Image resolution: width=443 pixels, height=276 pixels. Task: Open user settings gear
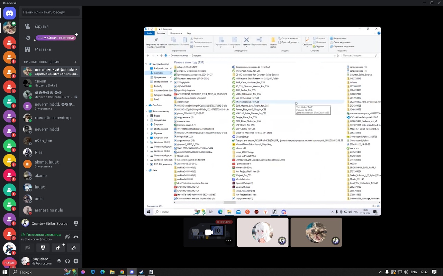coord(76,261)
